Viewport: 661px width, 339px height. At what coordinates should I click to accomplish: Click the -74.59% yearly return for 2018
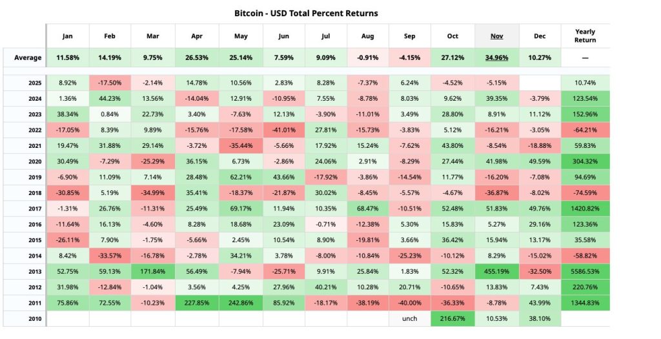[x=585, y=193]
